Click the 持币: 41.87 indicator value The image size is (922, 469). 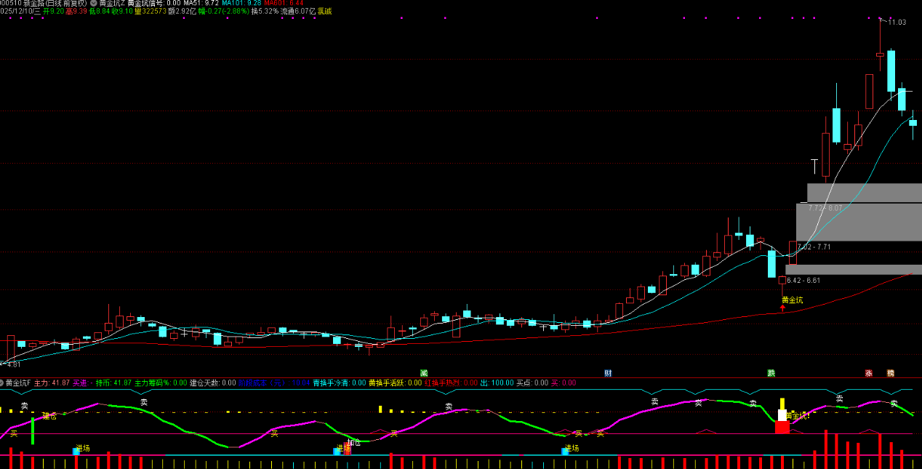click(x=113, y=382)
